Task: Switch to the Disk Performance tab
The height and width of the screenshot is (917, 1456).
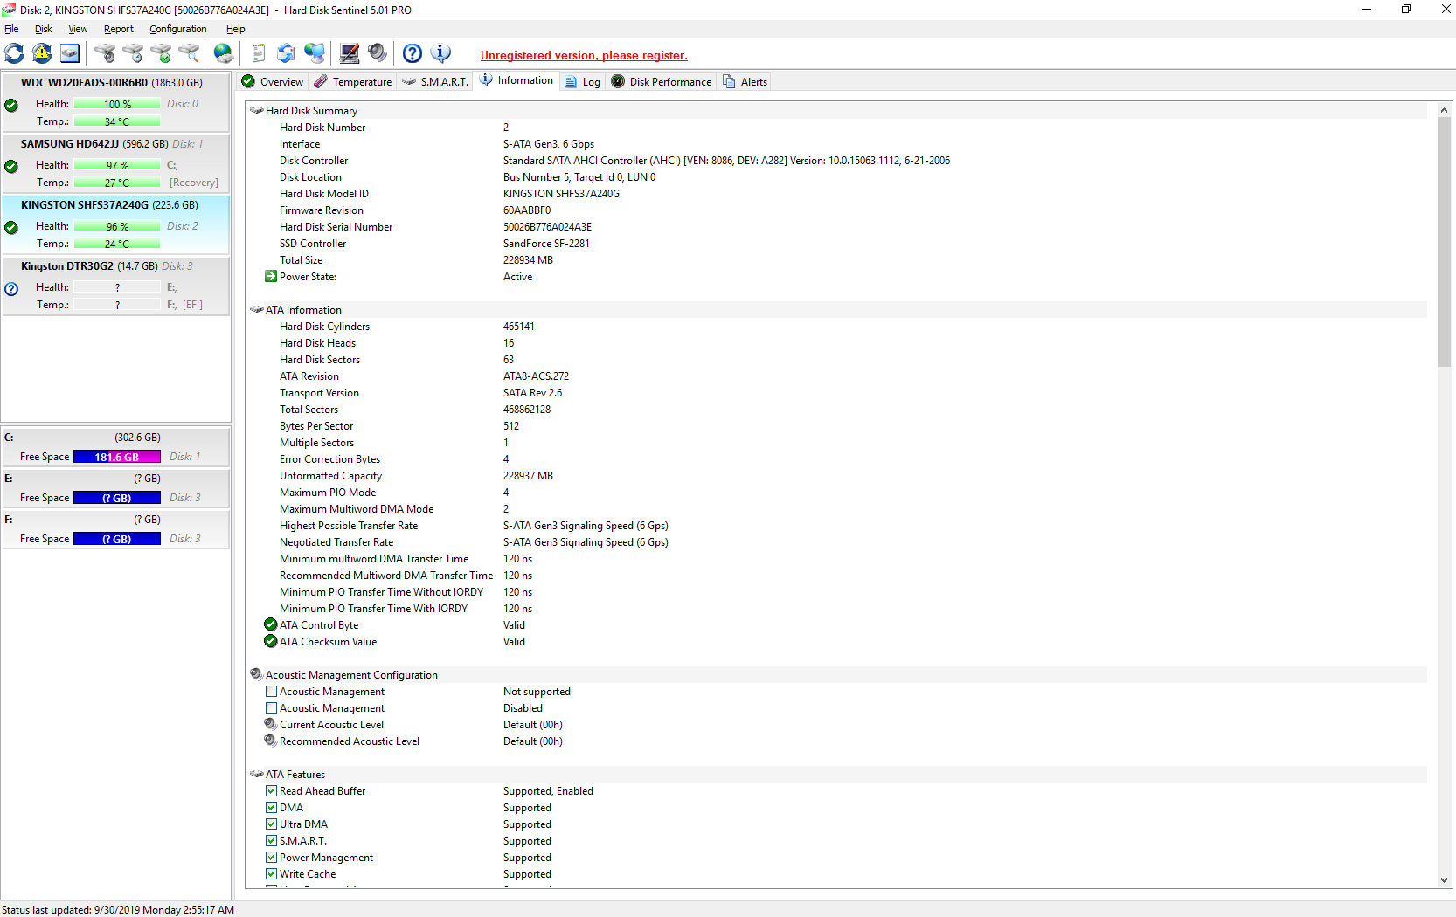Action: tap(662, 82)
